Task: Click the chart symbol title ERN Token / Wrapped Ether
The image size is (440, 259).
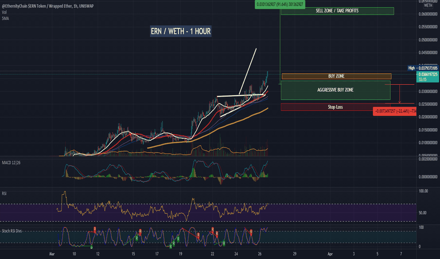Action: click(x=48, y=6)
